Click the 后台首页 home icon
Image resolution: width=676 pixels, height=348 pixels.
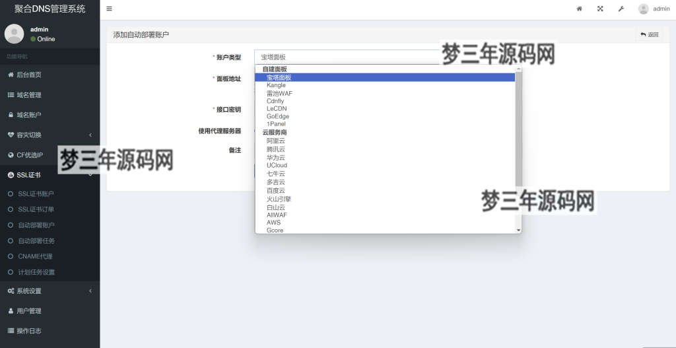11,75
